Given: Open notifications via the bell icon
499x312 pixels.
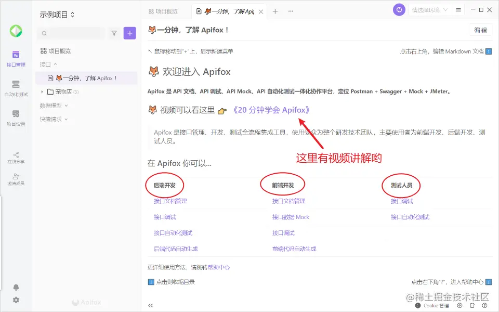Looking at the screenshot, I should pos(16,287).
